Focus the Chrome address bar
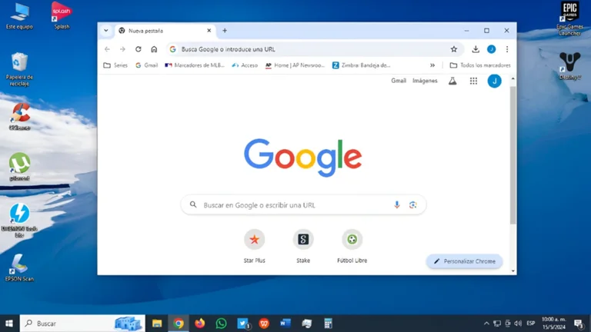The width and height of the screenshot is (591, 332). click(314, 49)
